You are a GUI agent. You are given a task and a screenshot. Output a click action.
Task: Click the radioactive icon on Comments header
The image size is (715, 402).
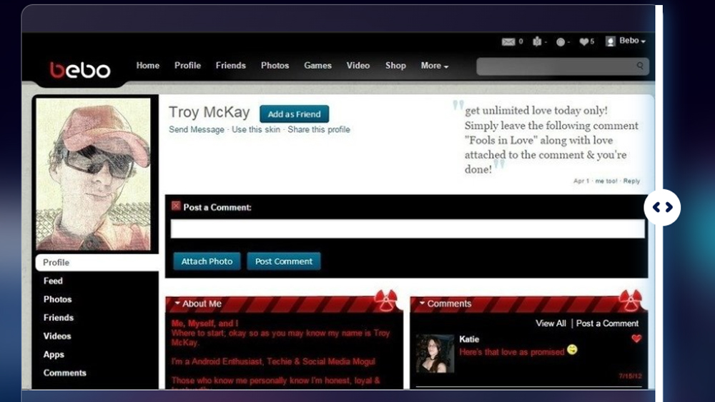point(630,301)
